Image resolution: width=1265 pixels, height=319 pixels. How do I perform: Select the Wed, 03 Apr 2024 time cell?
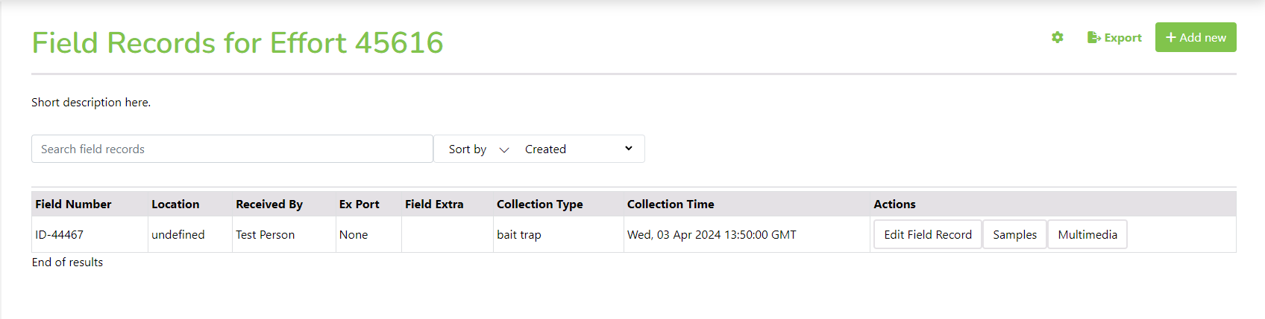[x=747, y=234]
